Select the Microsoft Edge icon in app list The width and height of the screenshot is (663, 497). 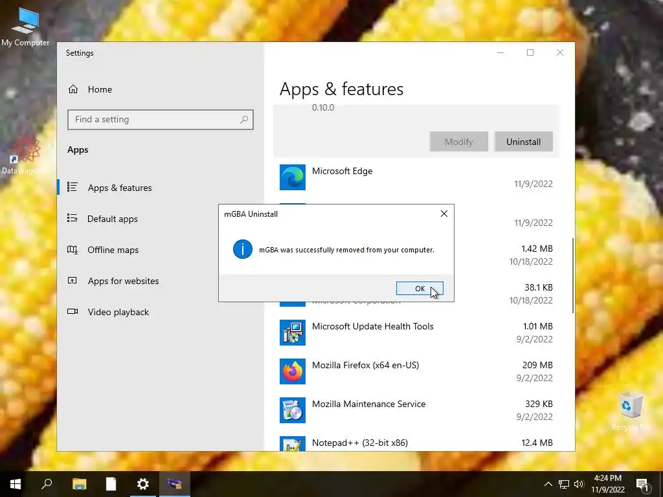[293, 177]
